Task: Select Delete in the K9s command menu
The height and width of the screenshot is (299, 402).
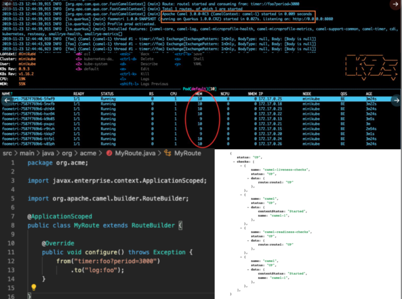Action: 147,59
